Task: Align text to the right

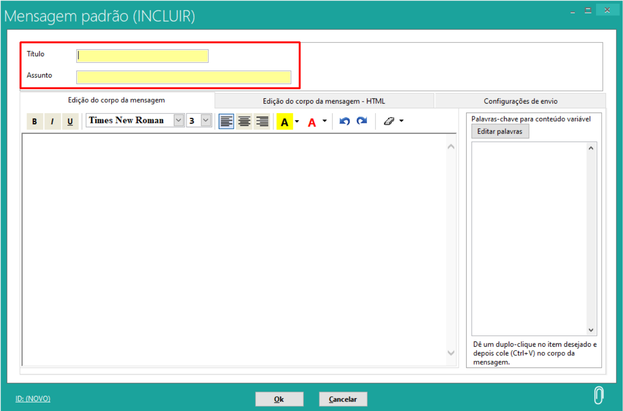Action: [x=262, y=122]
